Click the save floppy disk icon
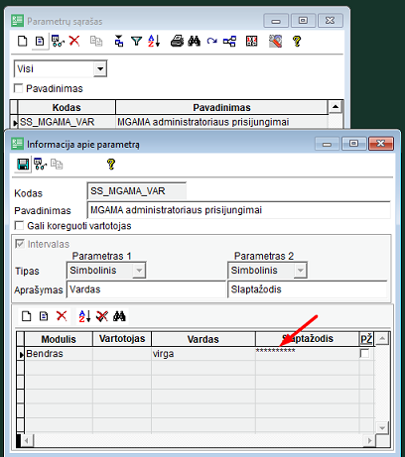Image resolution: width=405 pixels, height=457 pixels. 23,165
